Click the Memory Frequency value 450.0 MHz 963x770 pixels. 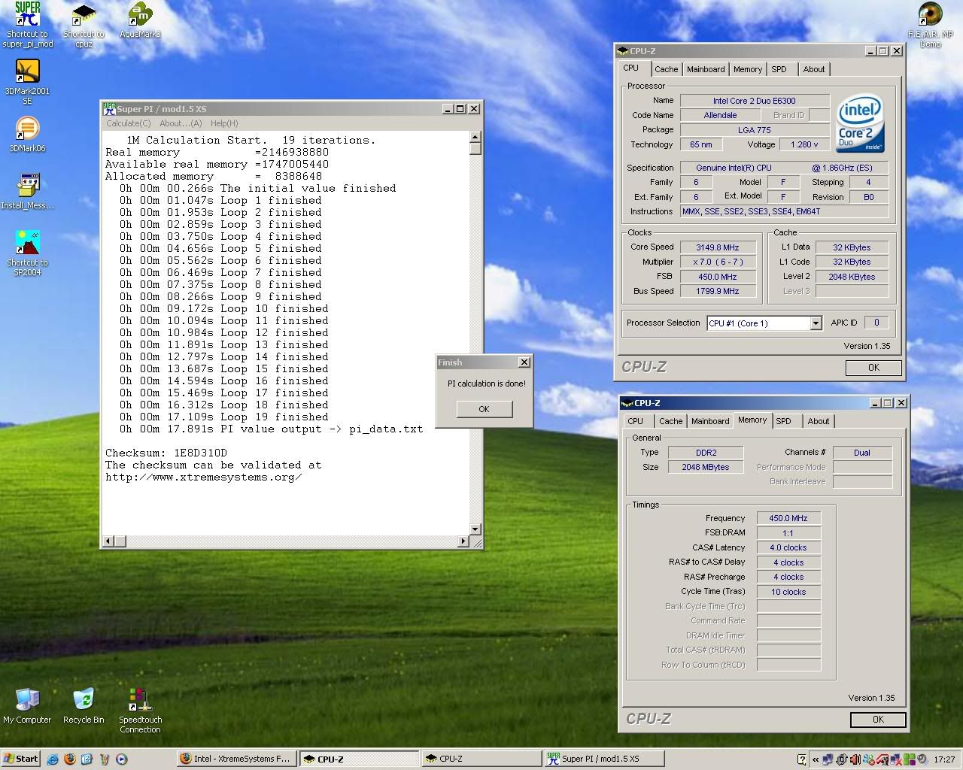[788, 518]
